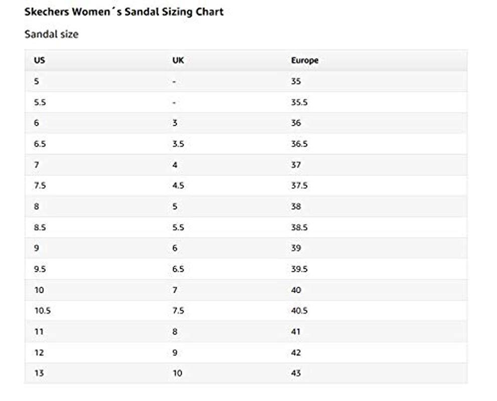497x401 pixels.
Task: Select Europe size 37 cell
Action: [x=296, y=165]
